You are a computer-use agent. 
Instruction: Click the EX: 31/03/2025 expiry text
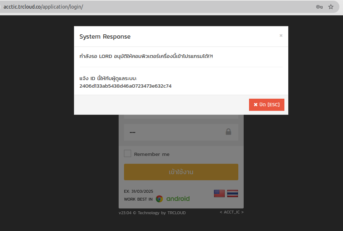tap(139, 191)
